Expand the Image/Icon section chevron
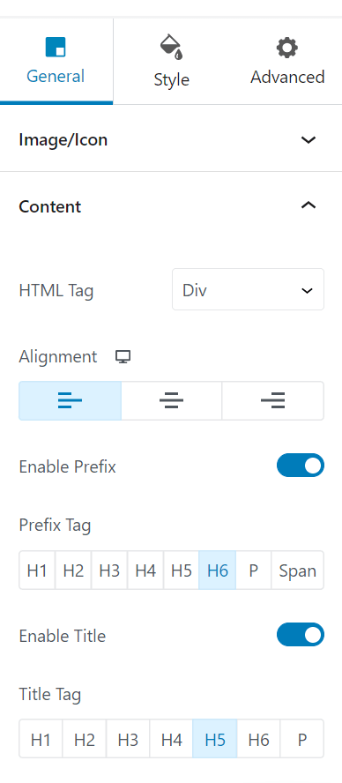Image resolution: width=342 pixels, height=783 pixels. tap(309, 140)
